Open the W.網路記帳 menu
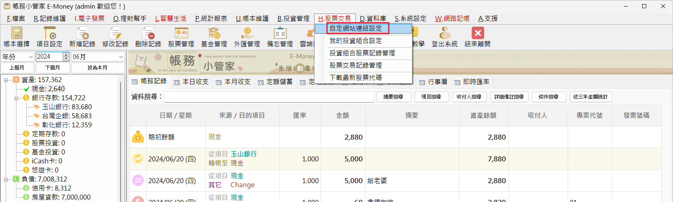This screenshot has height=202, width=673. point(452,18)
